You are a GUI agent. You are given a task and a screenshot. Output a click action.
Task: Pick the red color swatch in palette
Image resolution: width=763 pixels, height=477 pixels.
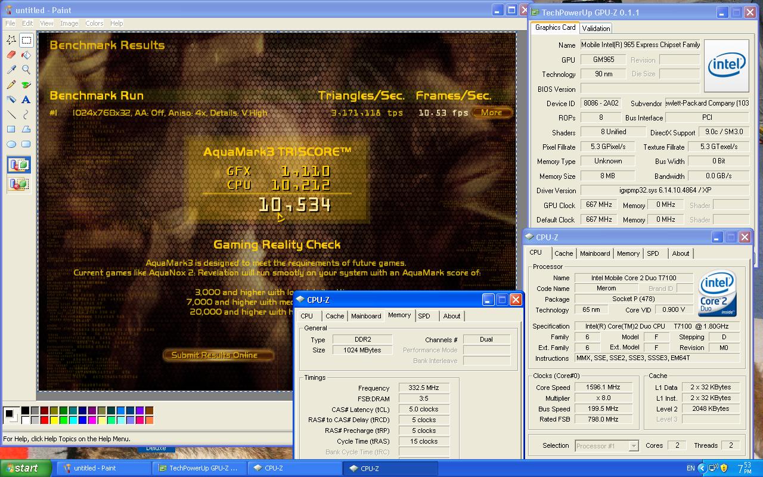pyautogui.click(x=44, y=420)
